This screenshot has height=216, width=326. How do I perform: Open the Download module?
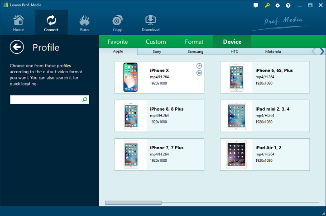(x=150, y=23)
